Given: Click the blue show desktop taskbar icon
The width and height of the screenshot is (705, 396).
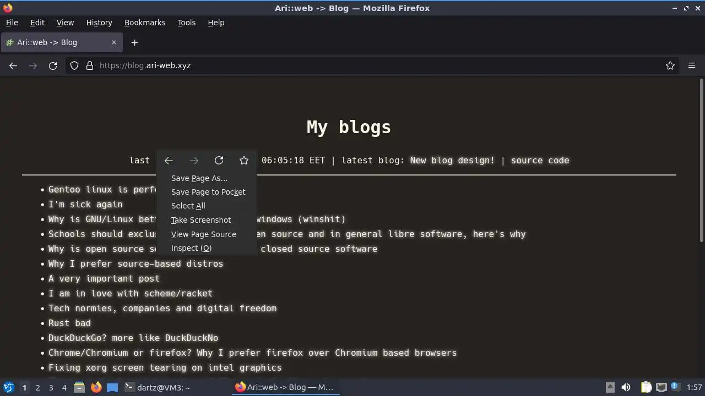Looking at the screenshot, I should click(x=112, y=387).
